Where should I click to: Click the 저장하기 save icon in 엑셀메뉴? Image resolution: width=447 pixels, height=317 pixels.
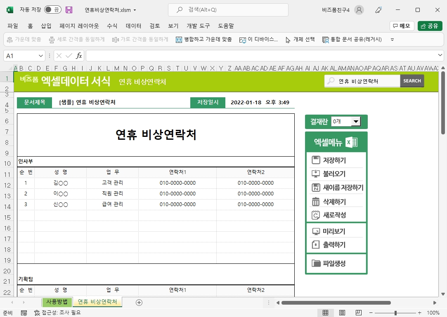316,160
